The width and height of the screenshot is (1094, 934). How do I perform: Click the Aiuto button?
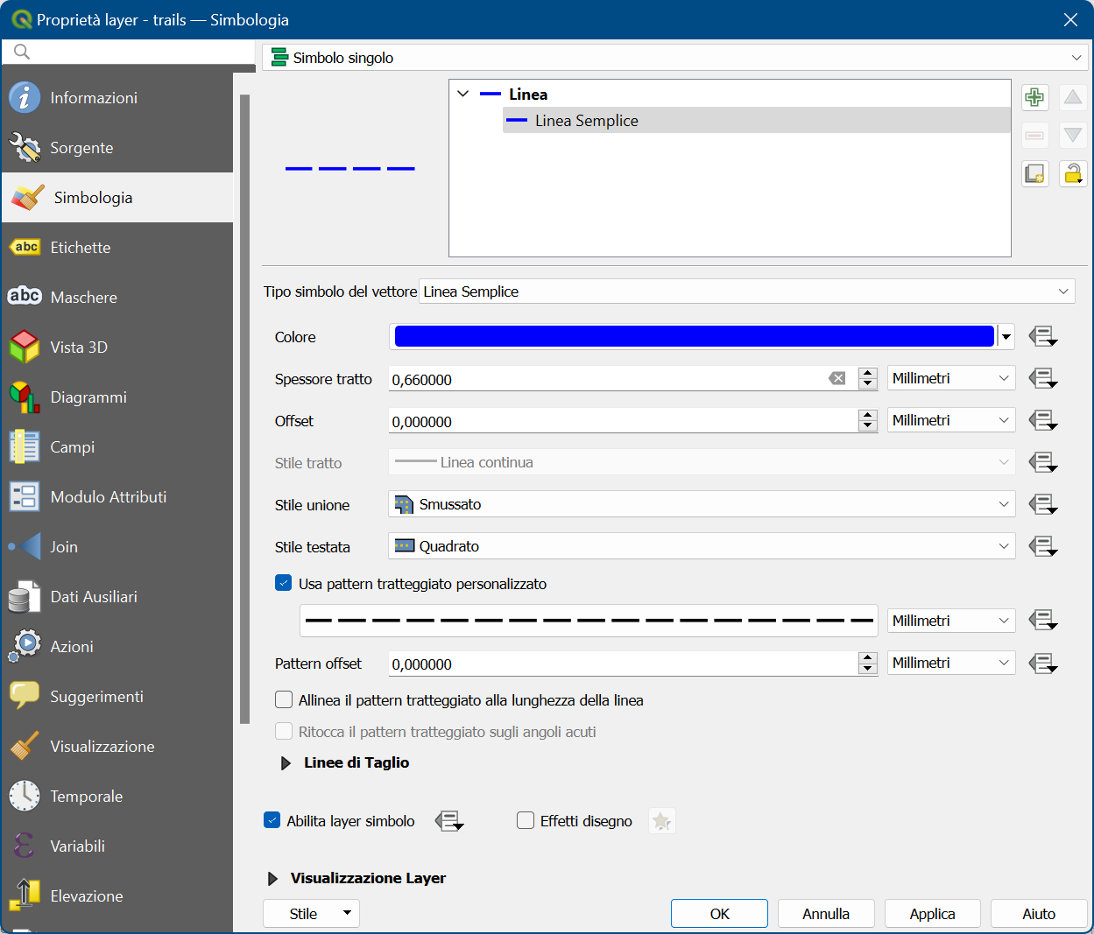click(x=1039, y=914)
